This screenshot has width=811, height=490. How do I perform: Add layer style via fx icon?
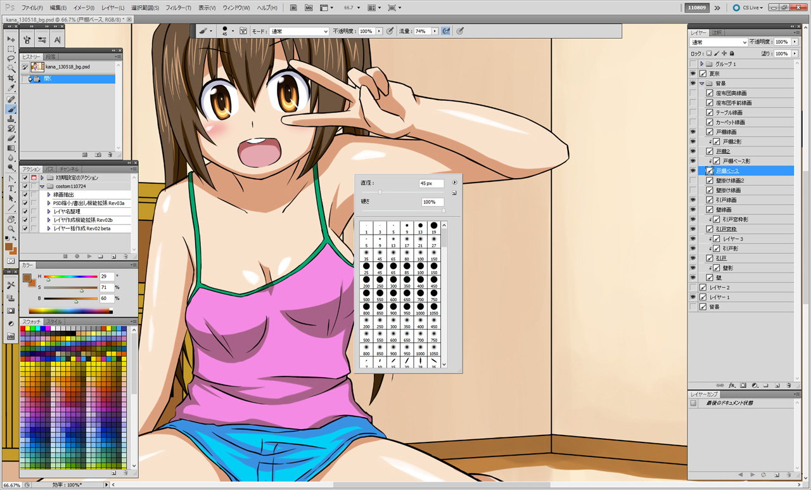tap(732, 385)
